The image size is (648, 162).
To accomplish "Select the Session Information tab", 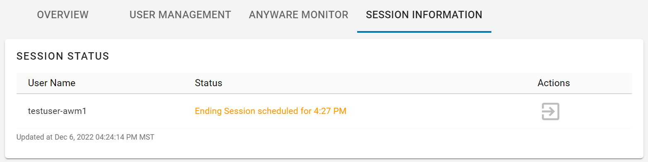I will 424,15.
